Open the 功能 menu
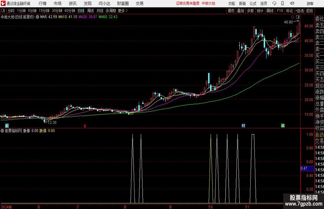324x209 pixels. [x=232, y=3]
